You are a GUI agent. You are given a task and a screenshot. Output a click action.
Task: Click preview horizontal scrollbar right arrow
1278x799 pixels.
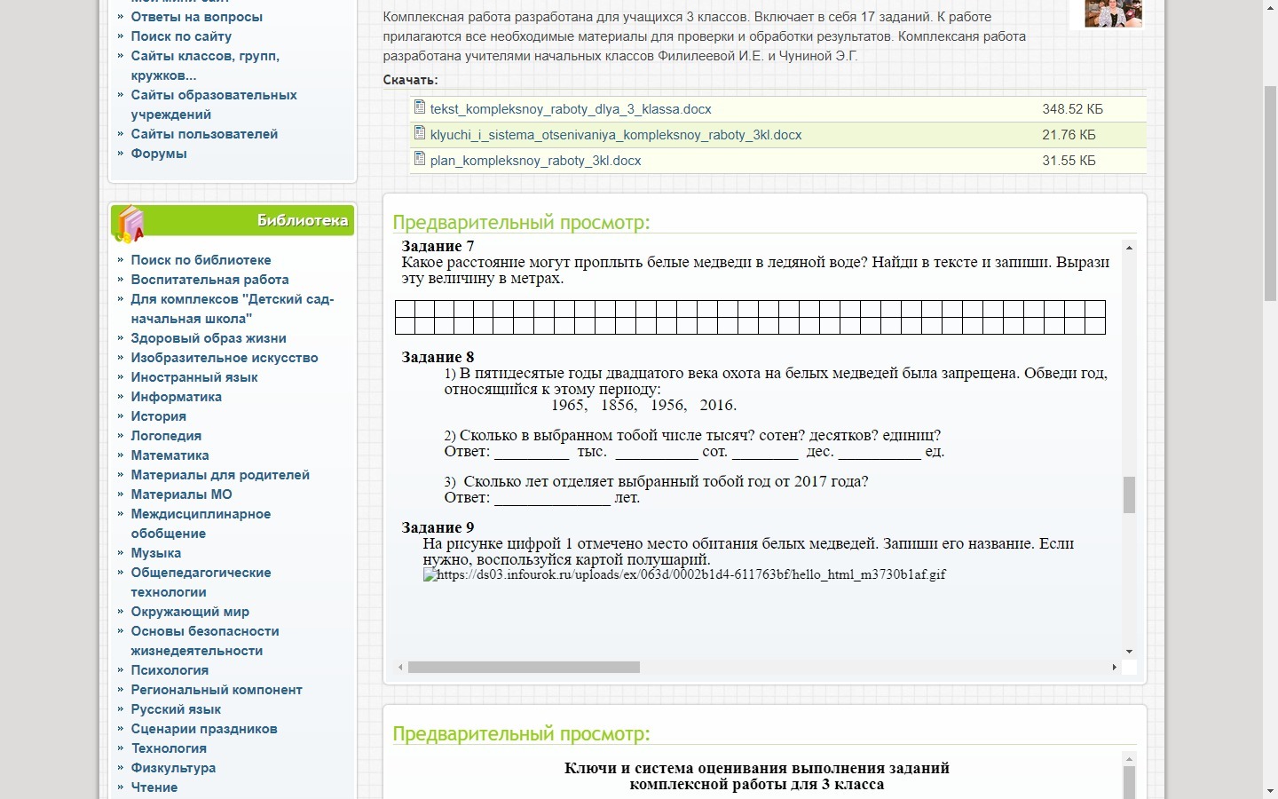click(1115, 667)
